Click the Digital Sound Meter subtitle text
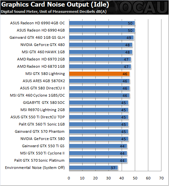 [x=54, y=12]
